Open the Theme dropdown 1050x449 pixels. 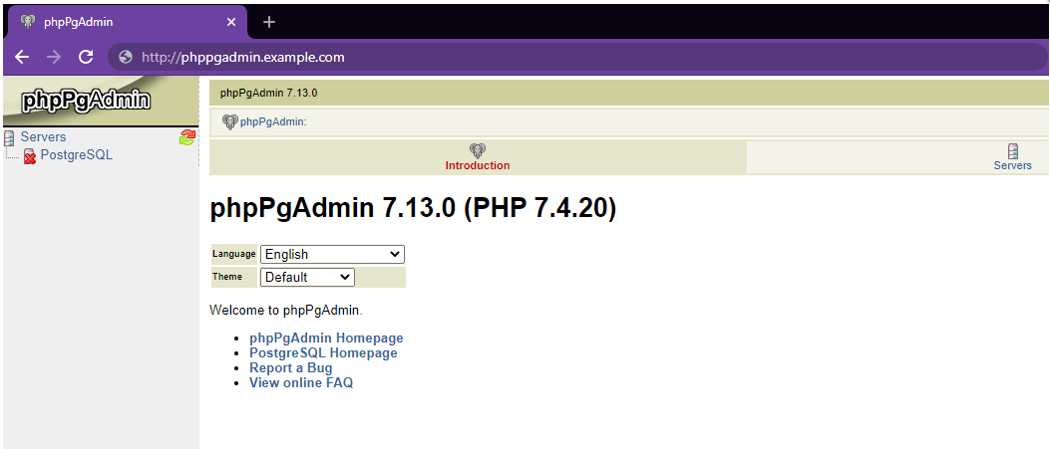coord(307,277)
